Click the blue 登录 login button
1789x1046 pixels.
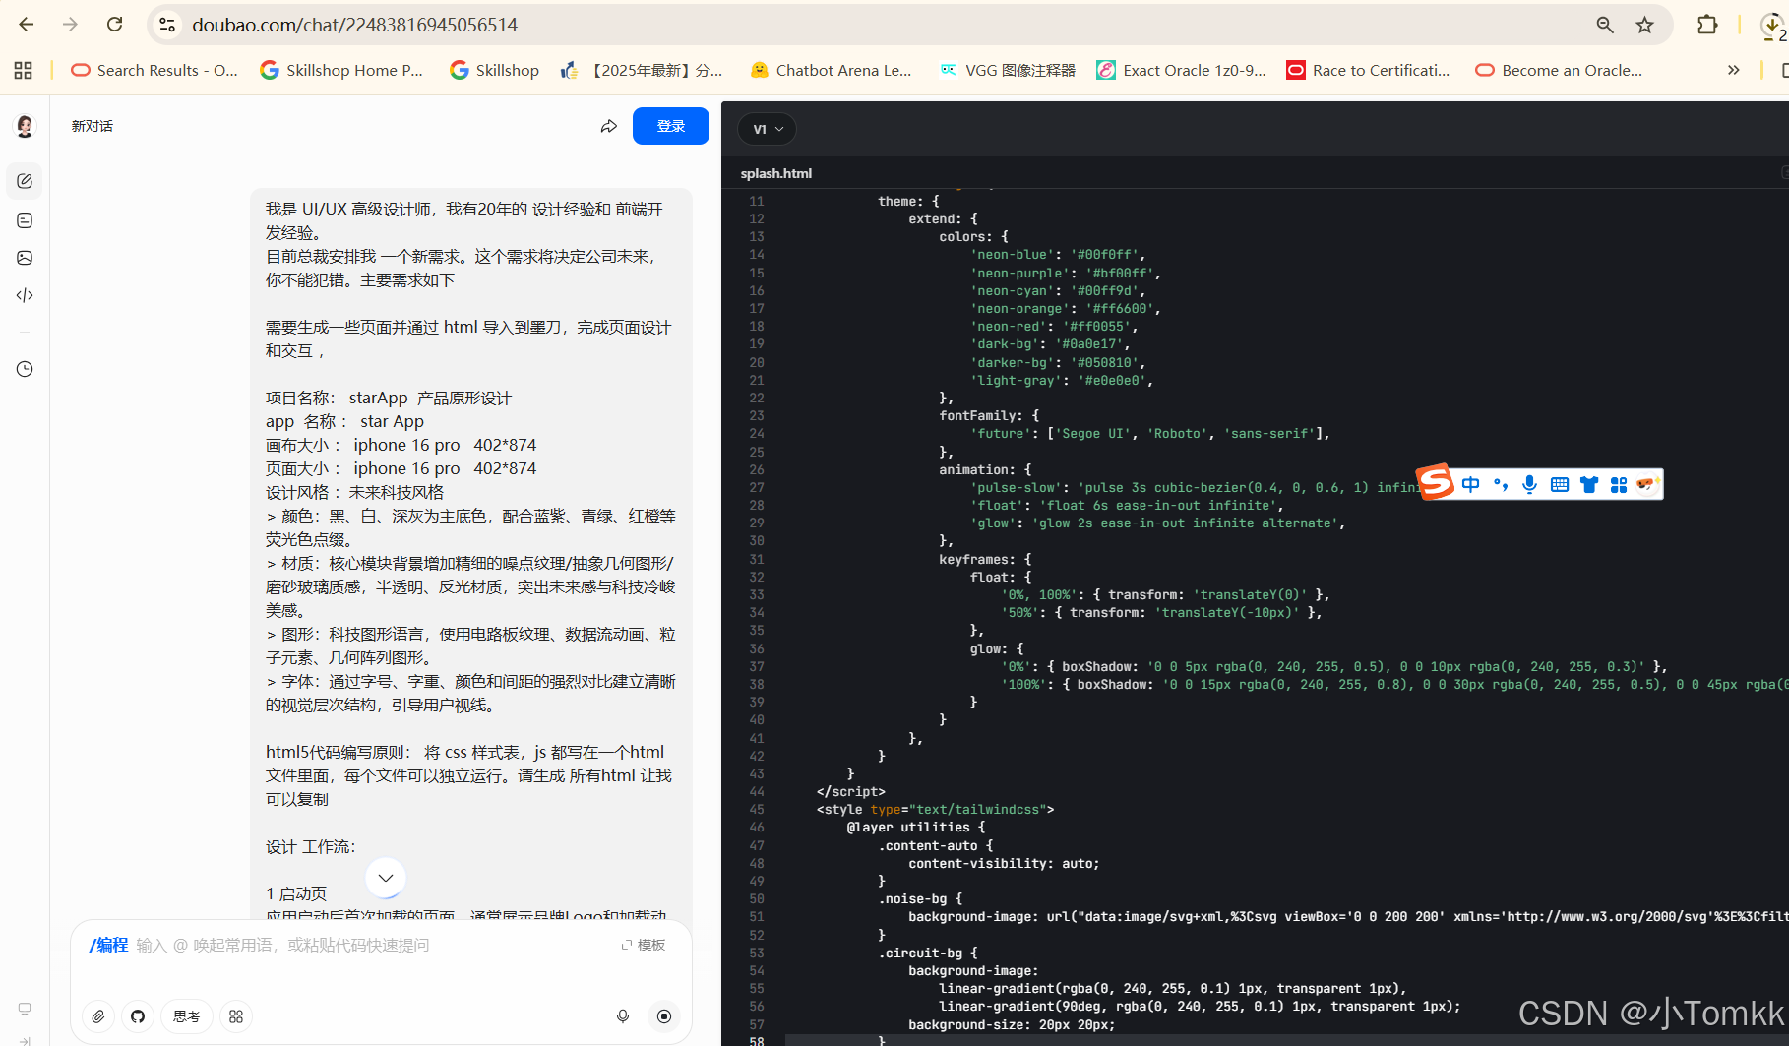click(671, 126)
